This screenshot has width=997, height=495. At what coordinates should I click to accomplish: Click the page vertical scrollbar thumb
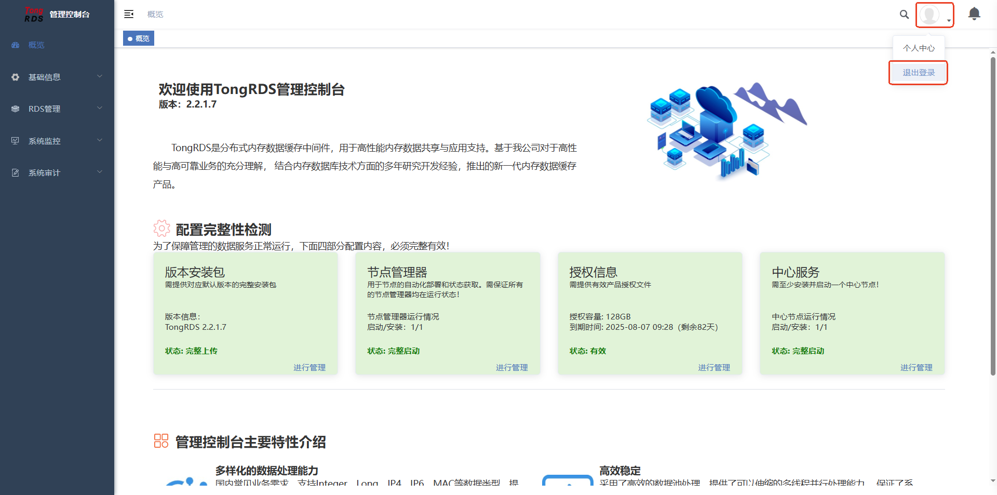[993, 216]
